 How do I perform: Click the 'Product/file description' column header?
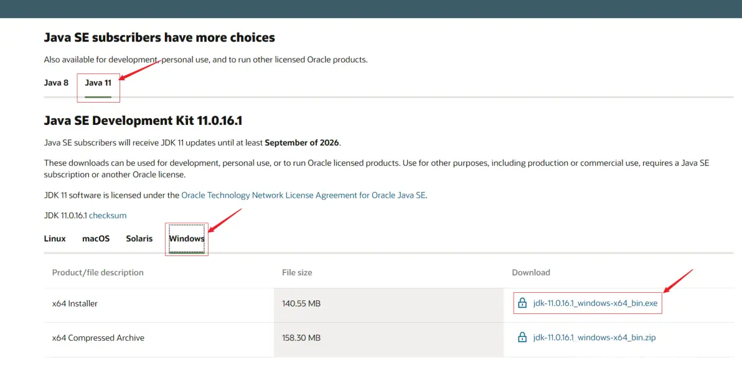tap(98, 272)
